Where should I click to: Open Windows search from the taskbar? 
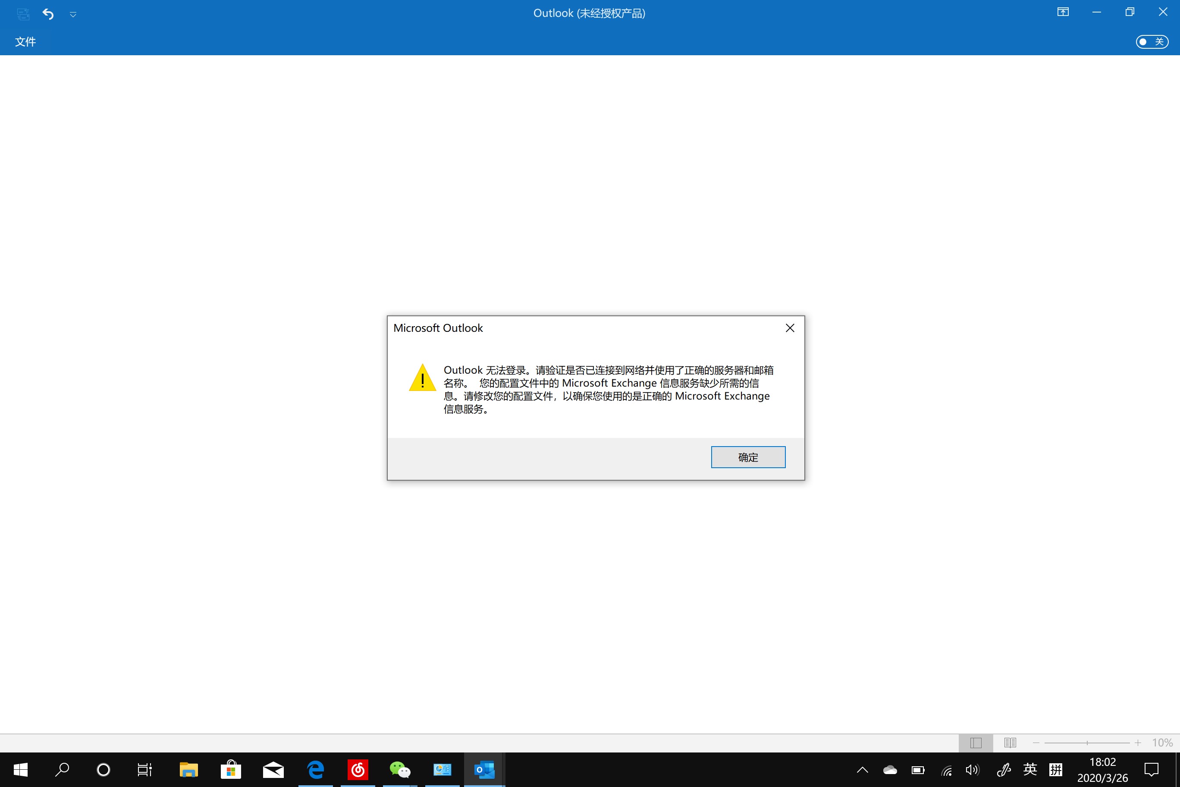pos(62,769)
